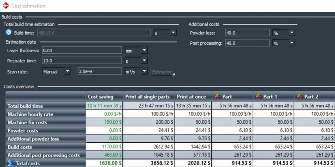335x167 pixels.
Task: Click the Part-1 column header icon
Action: (258, 97)
